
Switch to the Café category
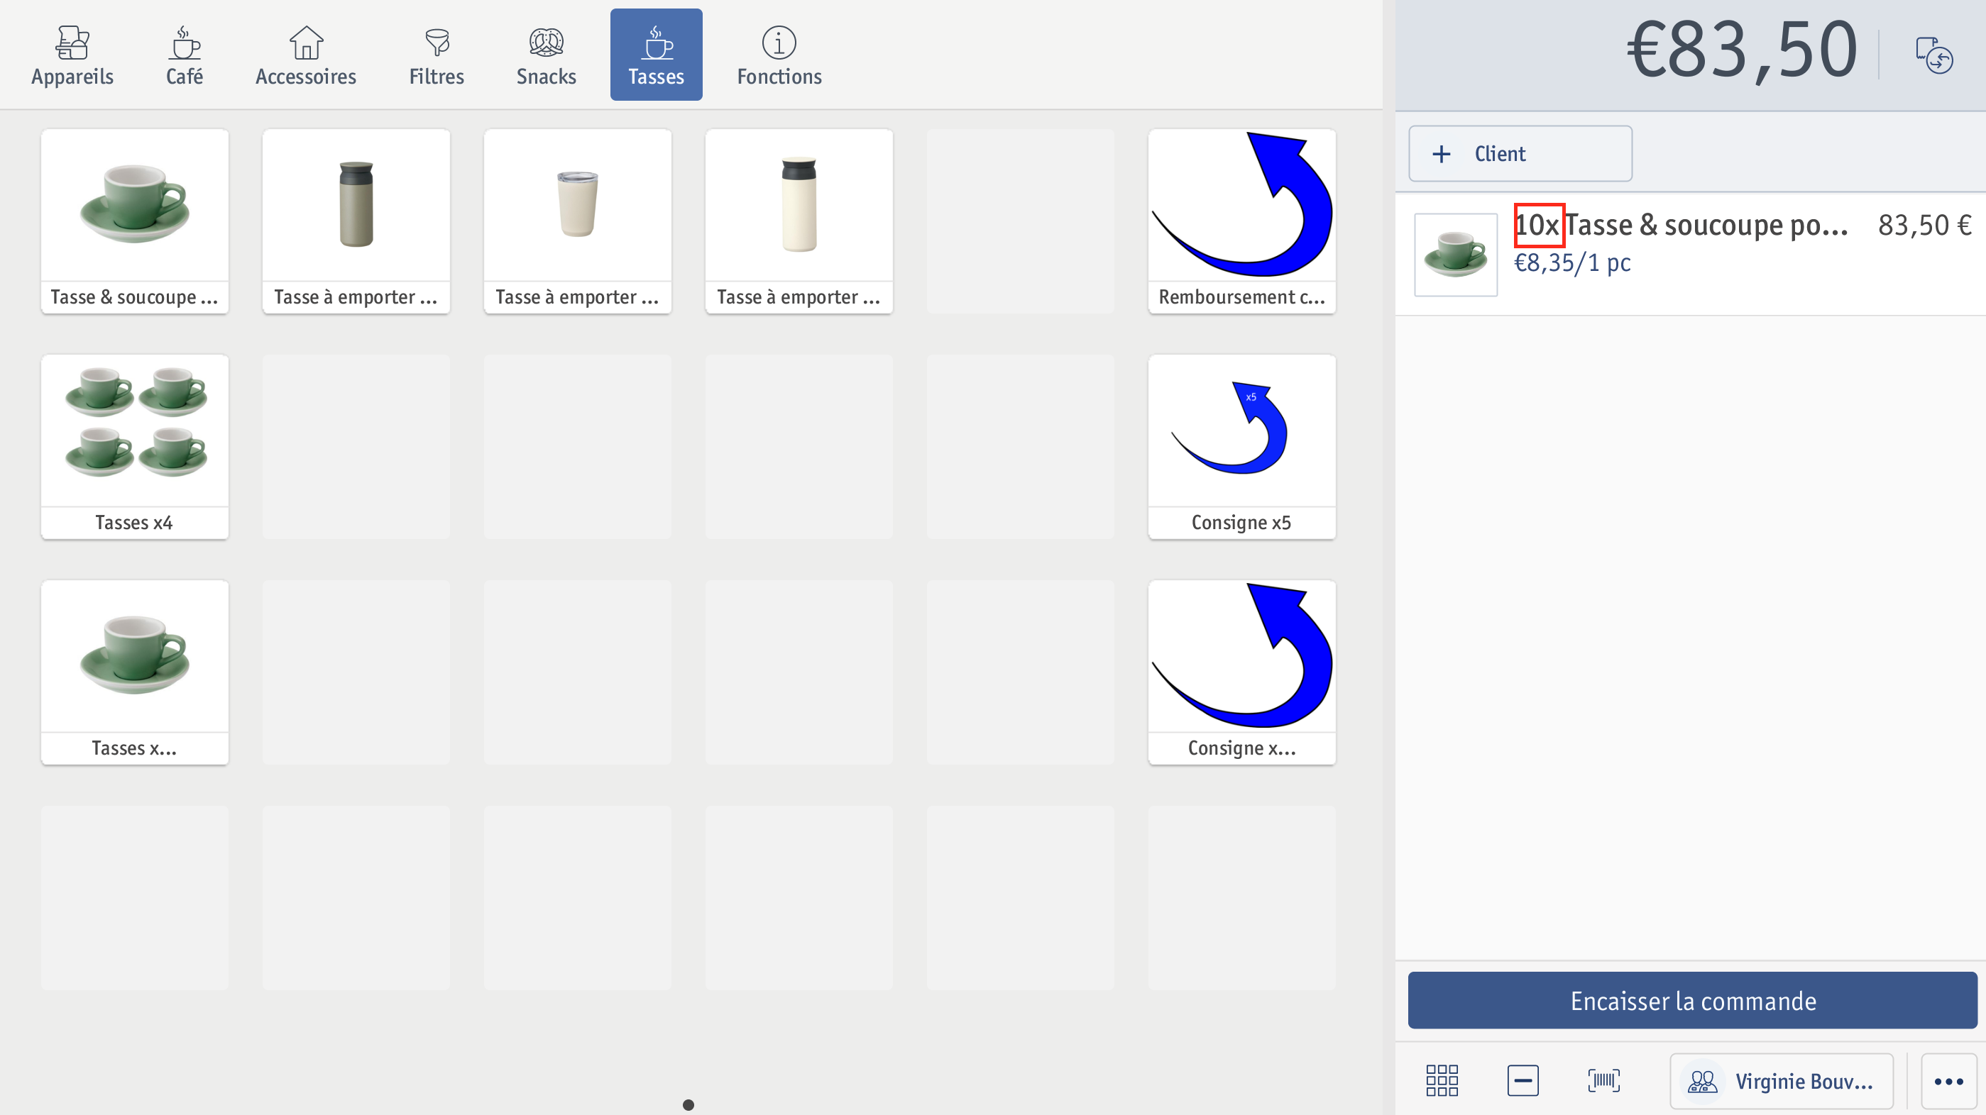click(x=185, y=55)
